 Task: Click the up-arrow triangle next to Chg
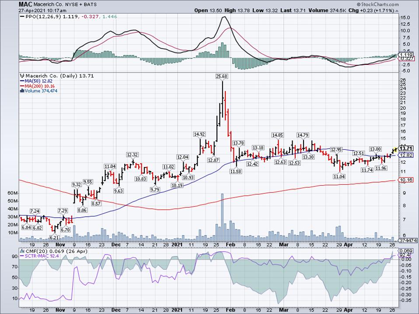click(397, 11)
